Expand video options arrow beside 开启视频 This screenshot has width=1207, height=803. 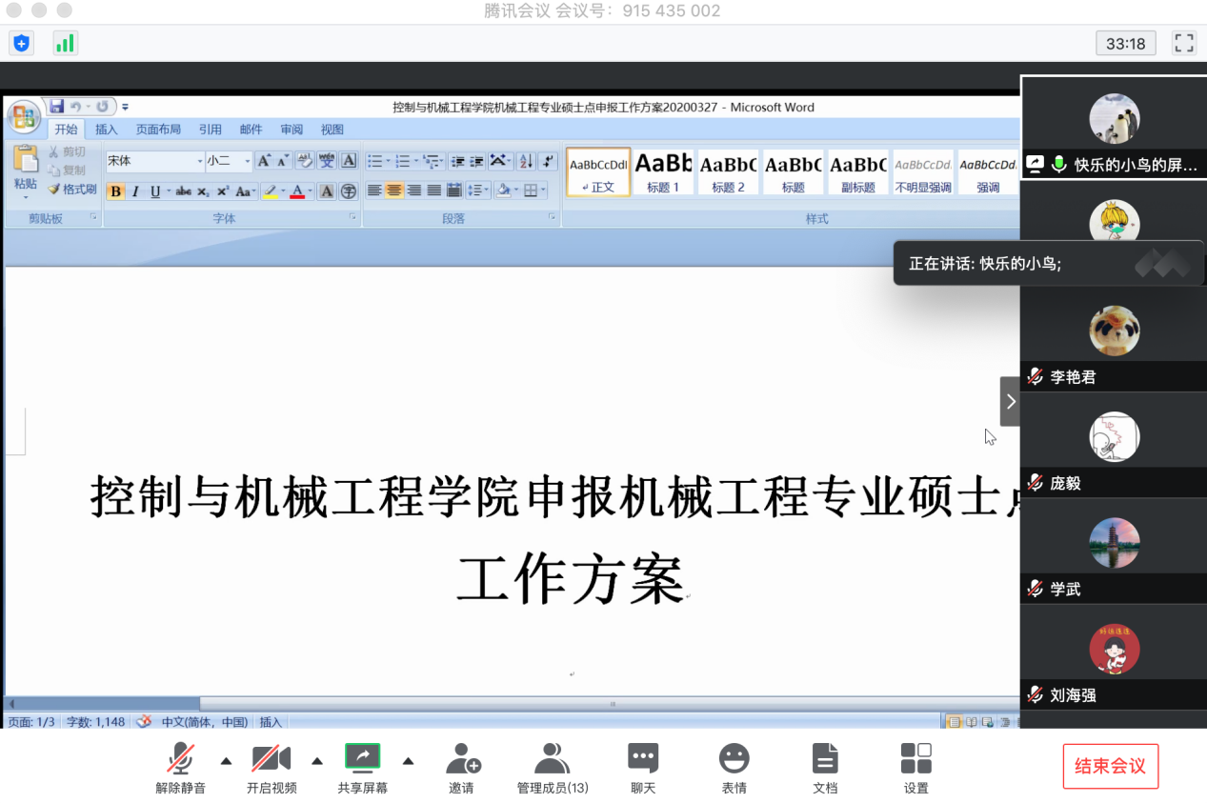[317, 760]
